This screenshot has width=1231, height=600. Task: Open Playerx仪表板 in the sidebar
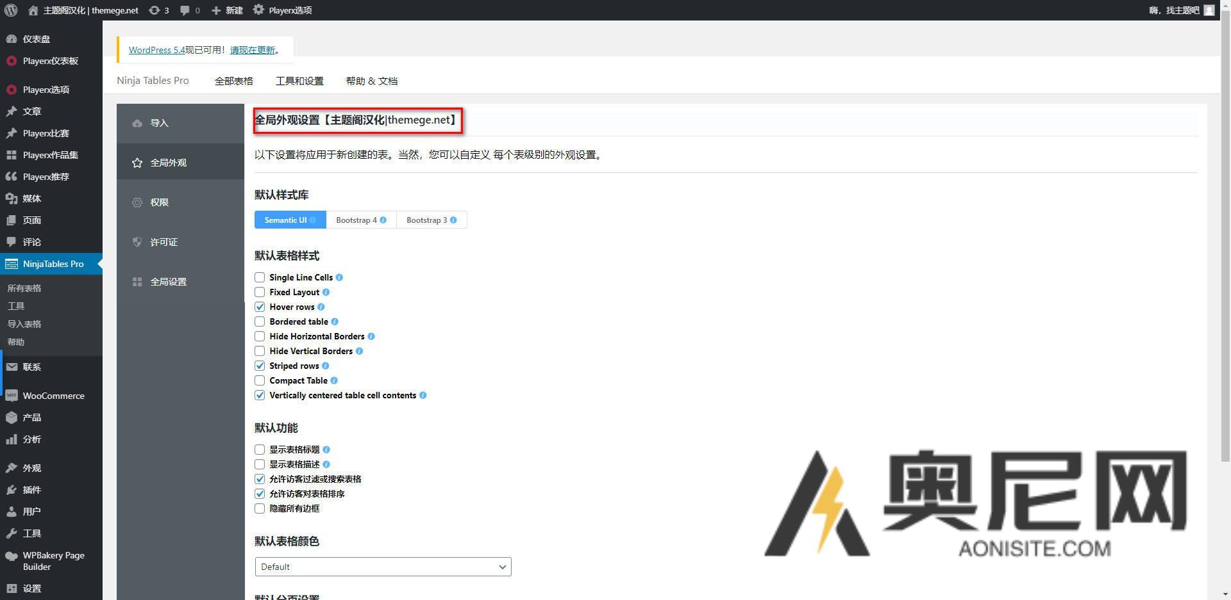coord(51,61)
